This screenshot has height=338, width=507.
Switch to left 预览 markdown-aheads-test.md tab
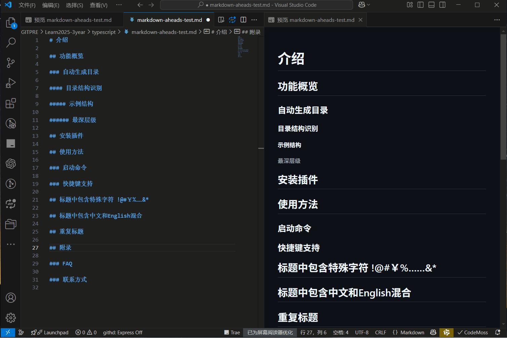click(x=72, y=20)
